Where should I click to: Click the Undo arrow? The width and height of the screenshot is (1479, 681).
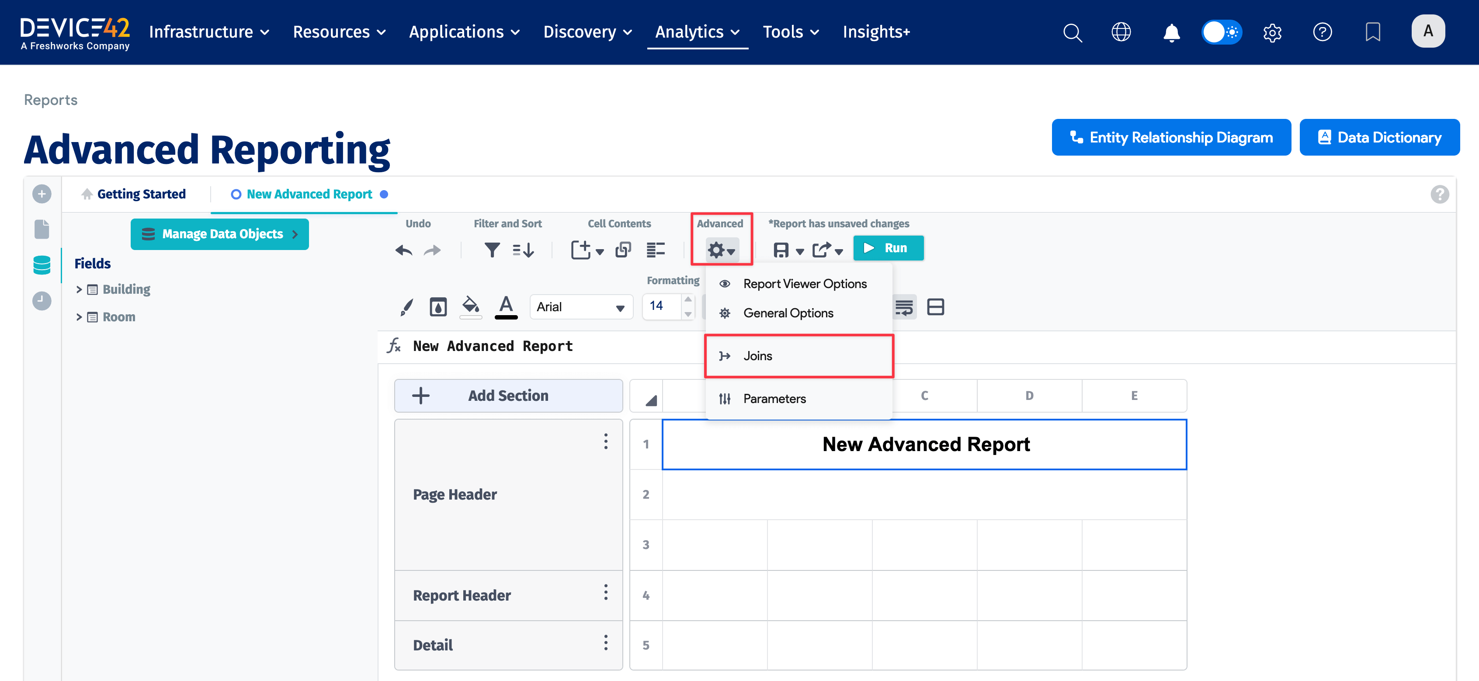tap(404, 250)
